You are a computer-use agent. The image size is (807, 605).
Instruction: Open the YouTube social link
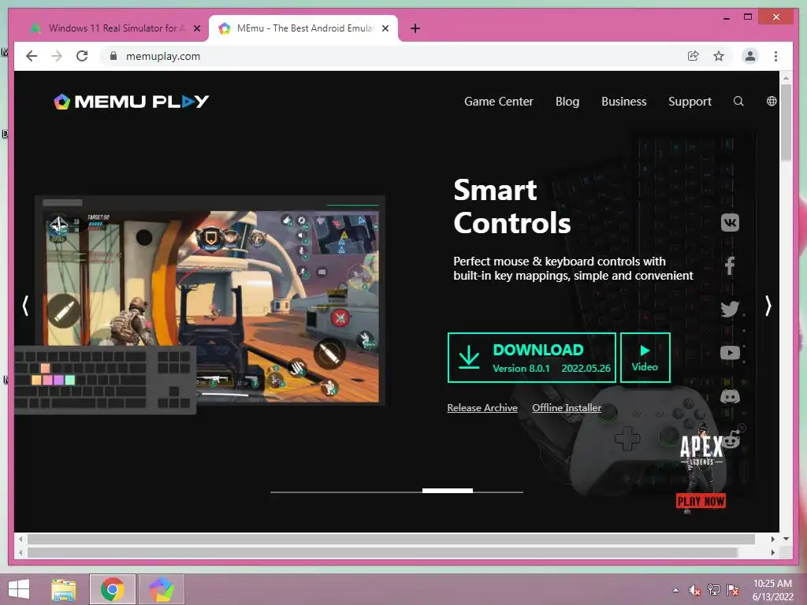[730, 353]
